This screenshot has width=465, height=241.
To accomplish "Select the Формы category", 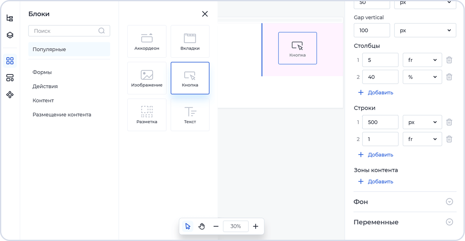I will point(42,72).
